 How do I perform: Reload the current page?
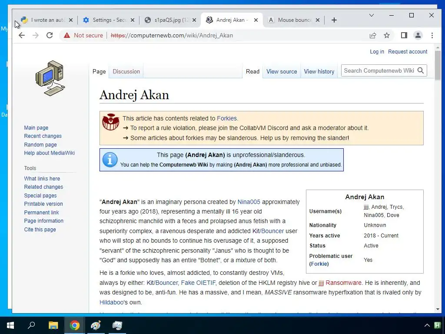pyautogui.click(x=50, y=35)
